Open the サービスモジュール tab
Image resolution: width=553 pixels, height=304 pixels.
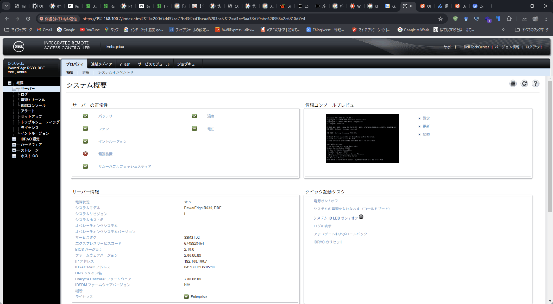click(154, 64)
